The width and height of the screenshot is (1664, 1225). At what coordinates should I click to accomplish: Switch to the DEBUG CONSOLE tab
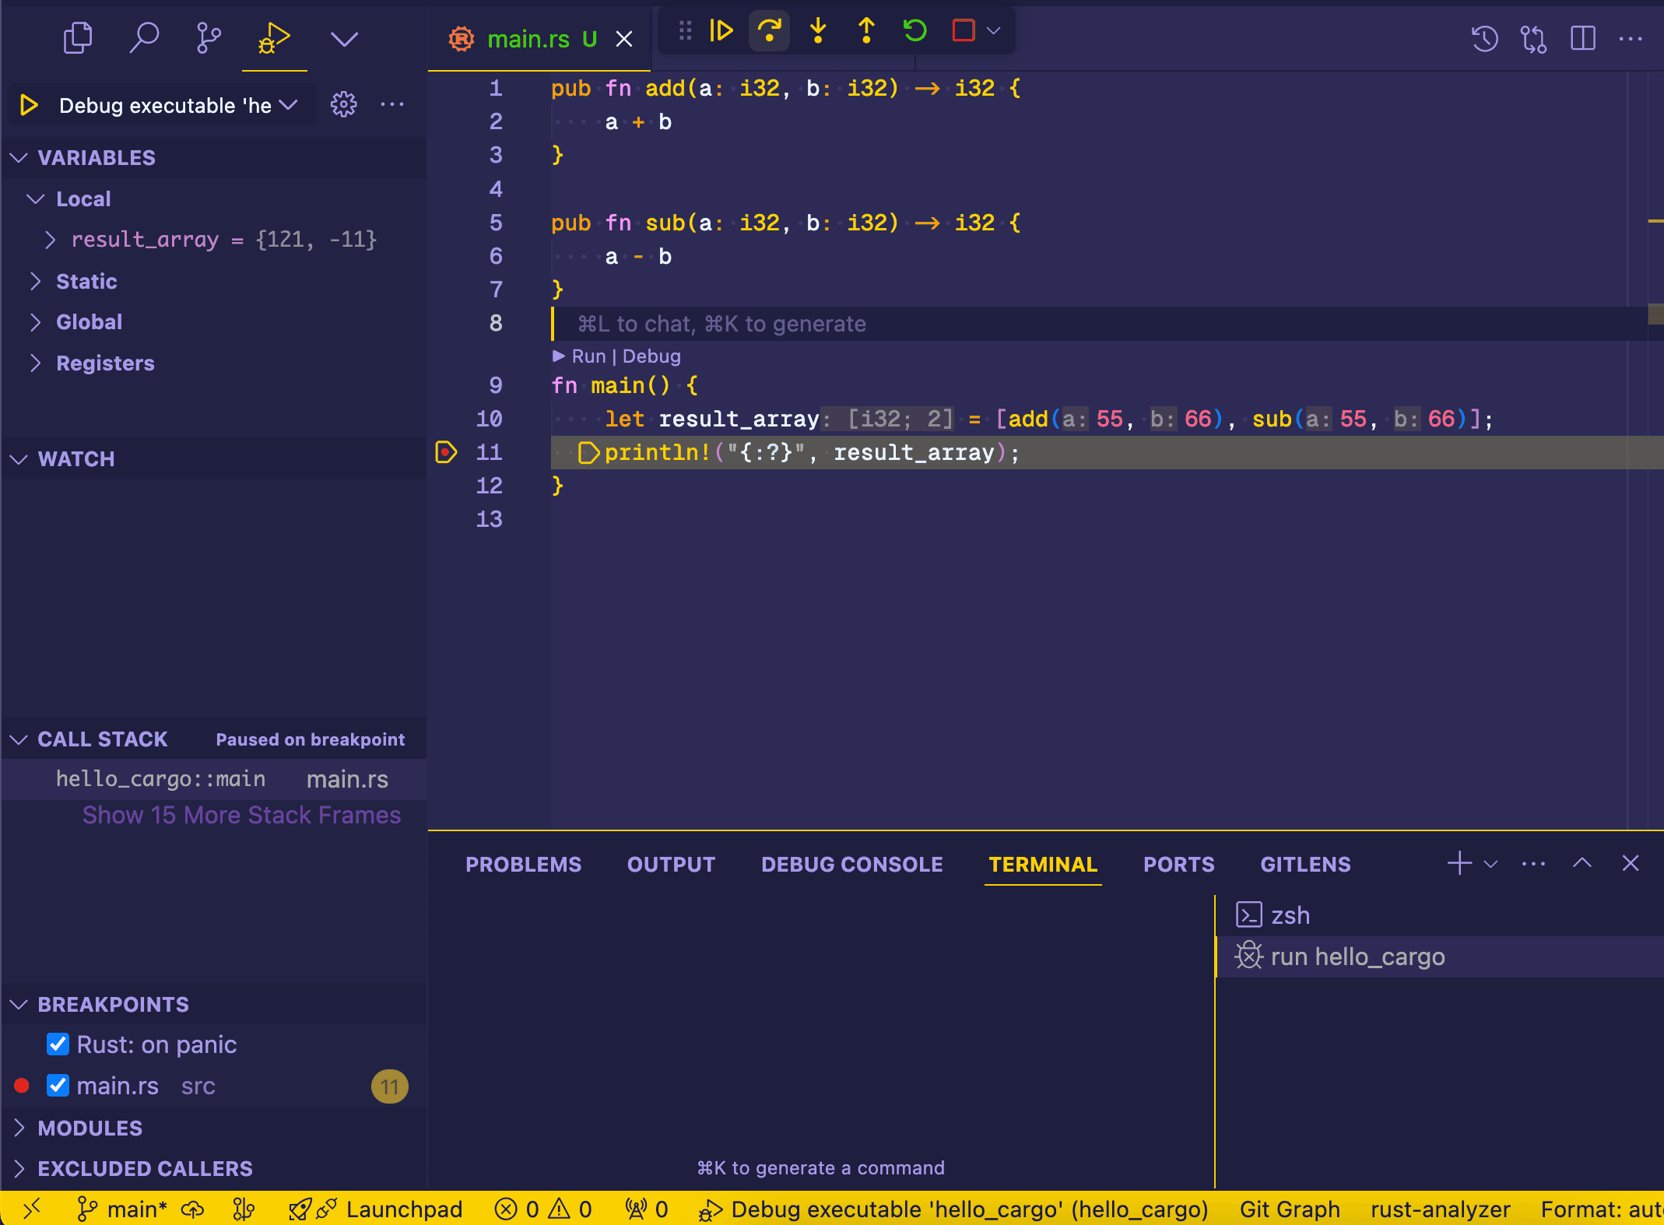pyautogui.click(x=851, y=864)
